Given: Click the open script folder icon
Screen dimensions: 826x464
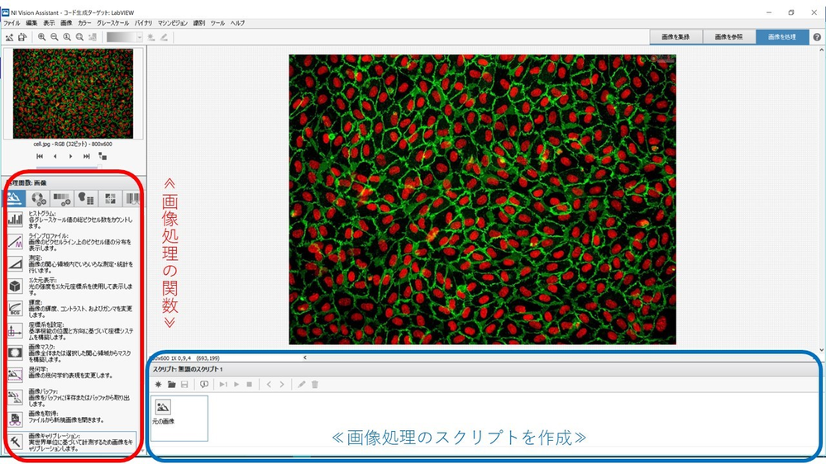Looking at the screenshot, I should pyautogui.click(x=171, y=385).
